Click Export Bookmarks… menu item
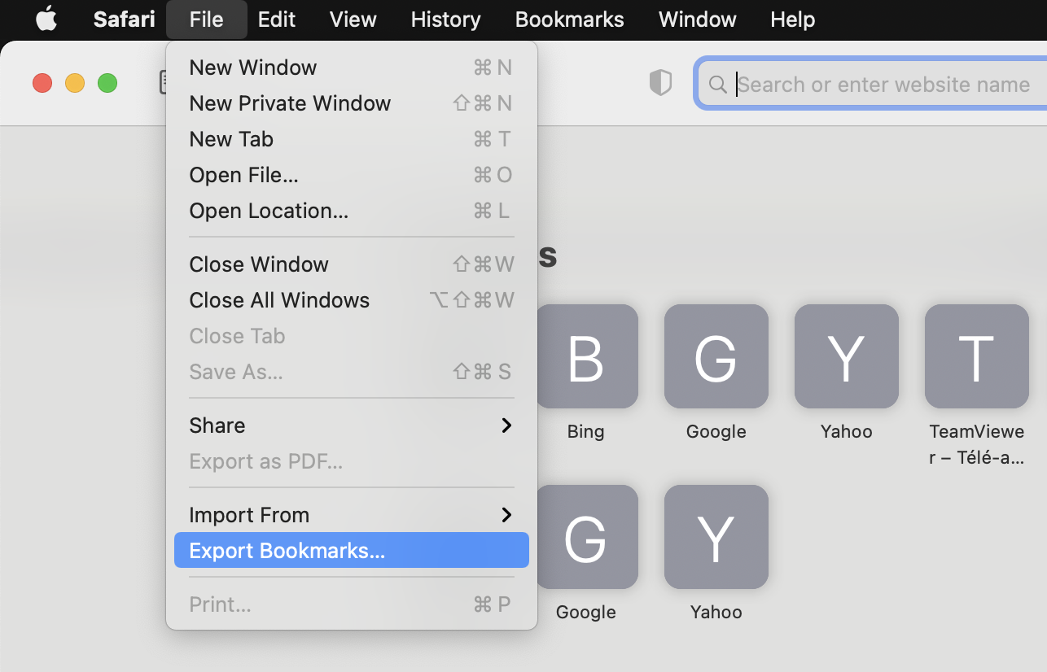 352,551
